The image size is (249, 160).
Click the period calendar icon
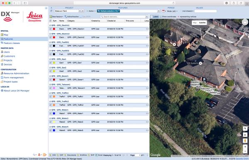coord(164,11)
